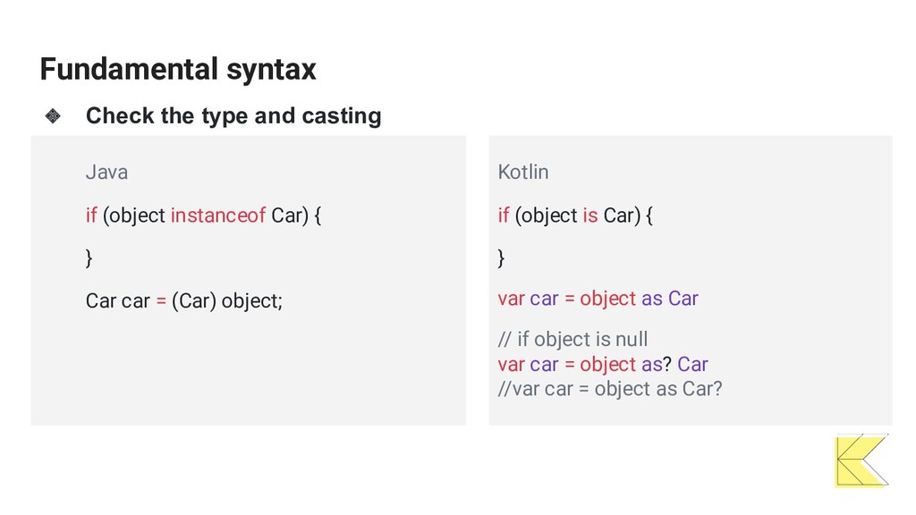The image size is (916, 515).
Task: Click the comment '// if object is null'
Action: pyautogui.click(x=573, y=339)
